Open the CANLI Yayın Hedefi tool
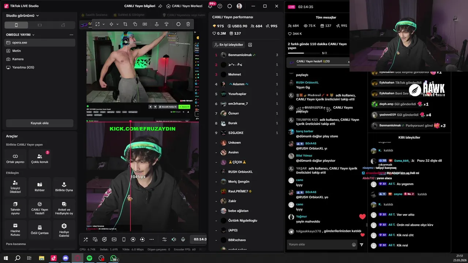The width and height of the screenshot is (468, 263). tap(39, 208)
